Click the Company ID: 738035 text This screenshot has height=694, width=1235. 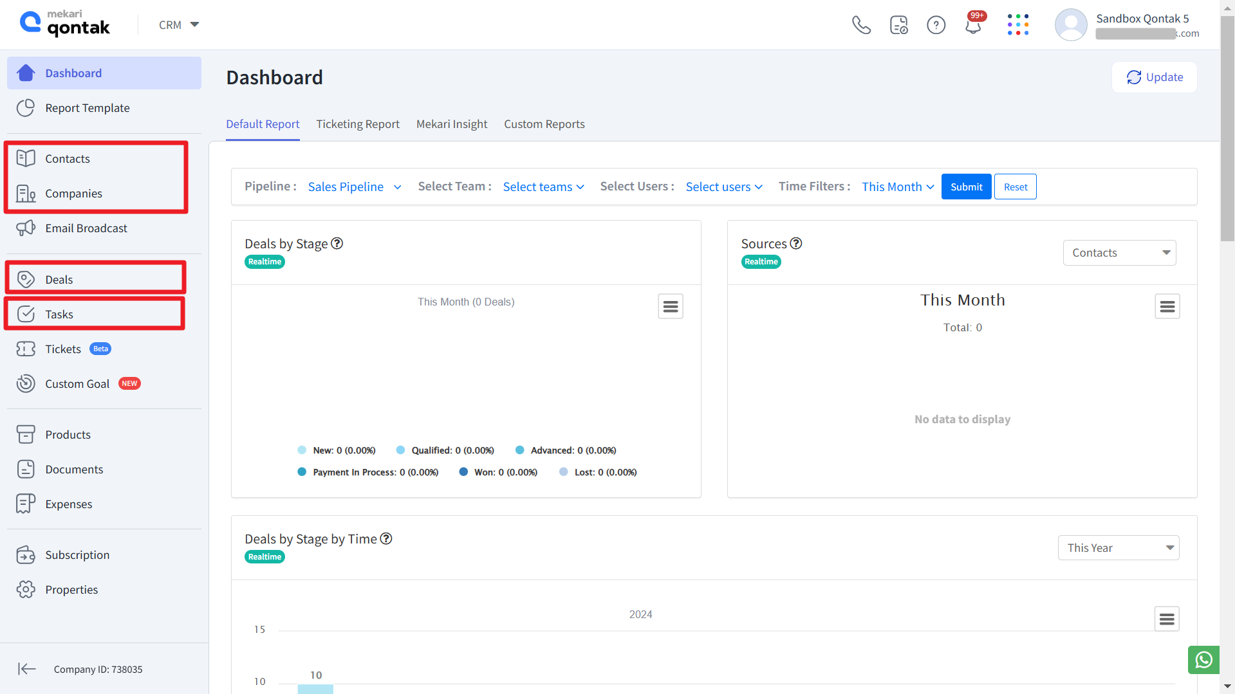pos(98,669)
